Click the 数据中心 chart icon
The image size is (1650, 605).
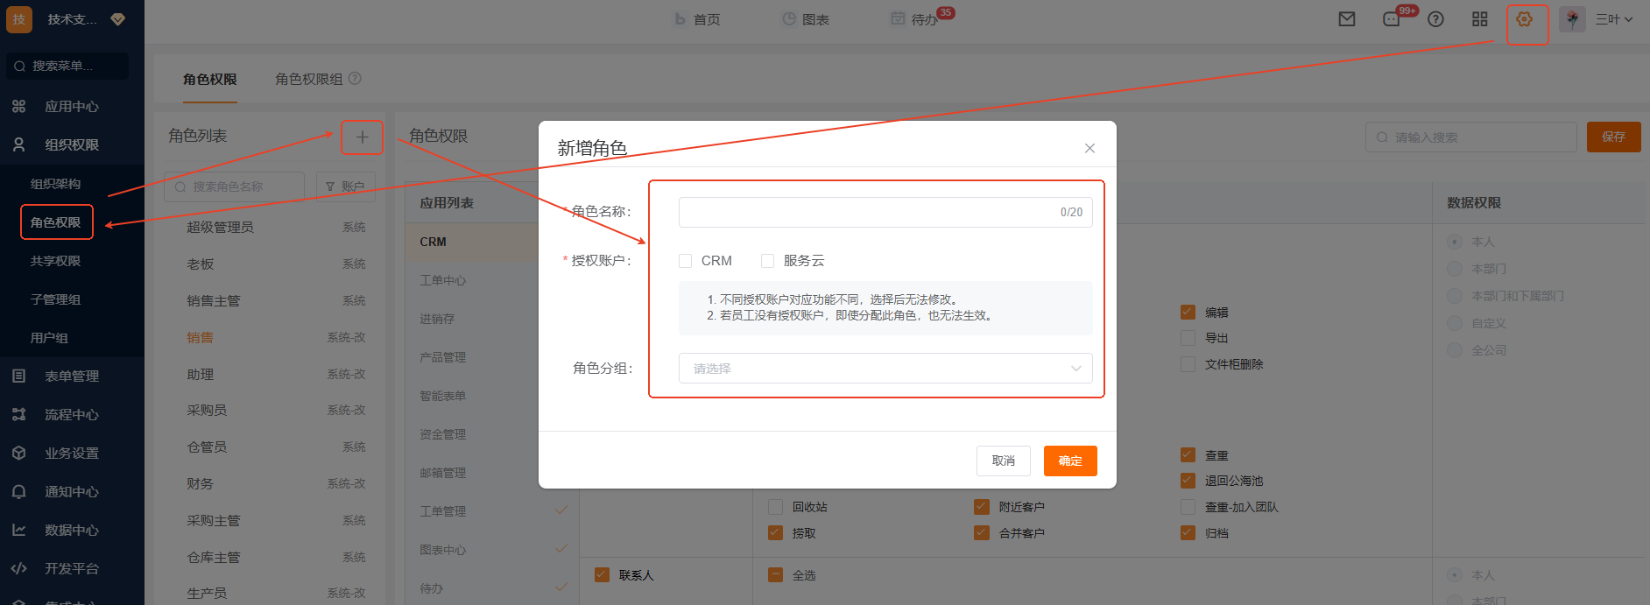tap(18, 530)
